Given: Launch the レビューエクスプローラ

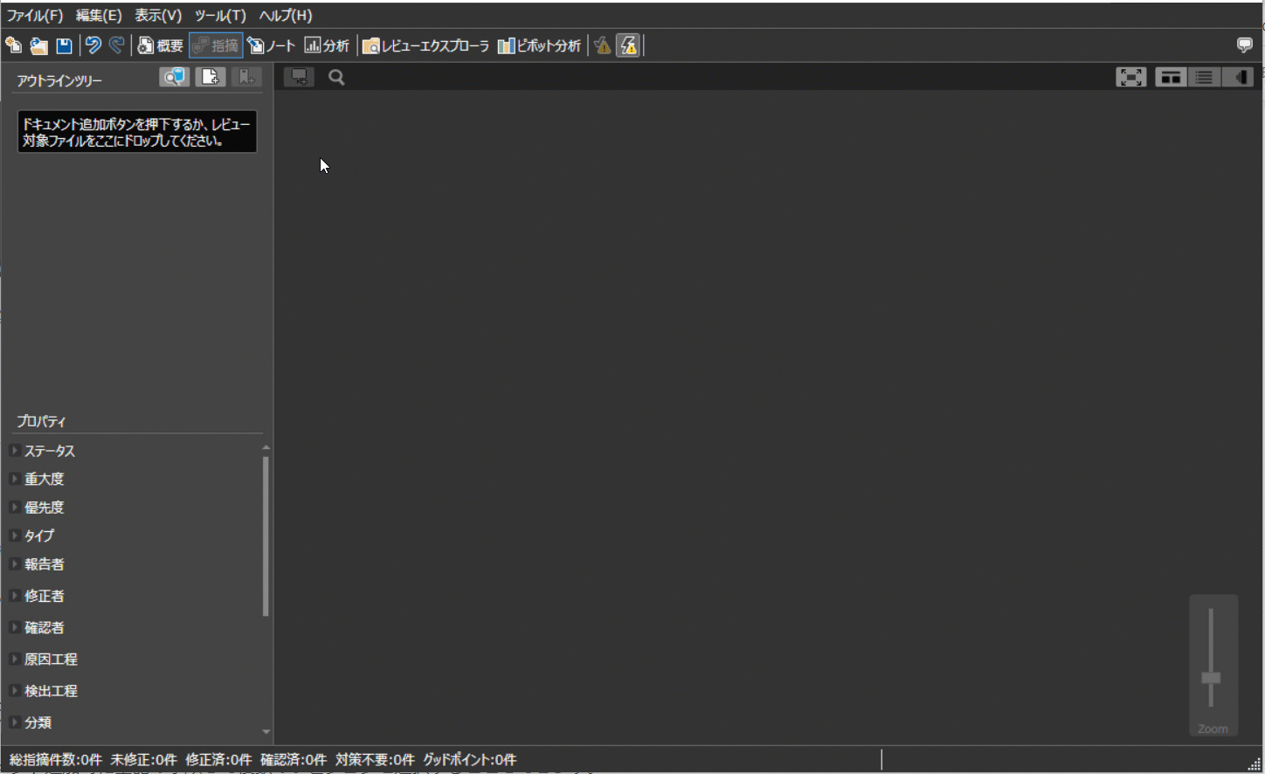Looking at the screenshot, I should [425, 45].
